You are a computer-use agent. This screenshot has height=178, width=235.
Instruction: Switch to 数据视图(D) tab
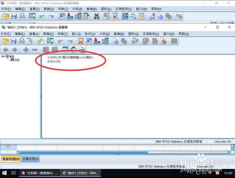[x=11, y=159]
